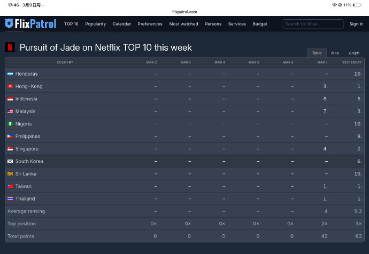Open the Nigeria country link
The image size is (369, 254).
click(x=24, y=124)
